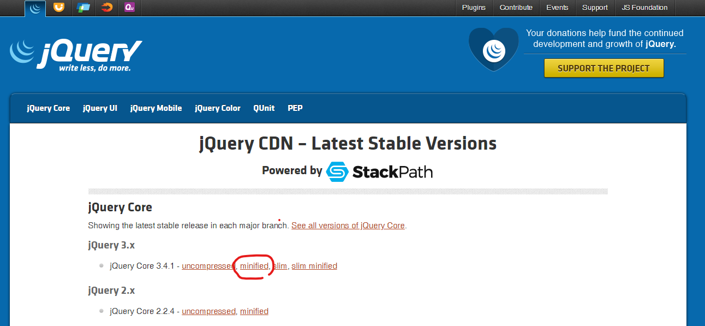Image resolution: width=705 pixels, height=326 pixels.
Task: Click the Support the Project button
Action: 604,68
